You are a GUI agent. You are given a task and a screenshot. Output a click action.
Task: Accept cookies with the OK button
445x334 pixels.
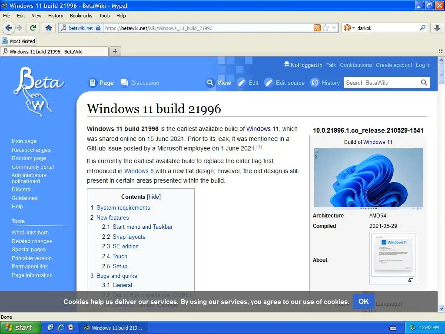pos(364,302)
